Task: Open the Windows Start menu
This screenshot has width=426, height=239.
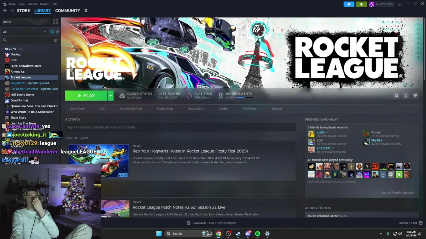Action: pos(159,234)
